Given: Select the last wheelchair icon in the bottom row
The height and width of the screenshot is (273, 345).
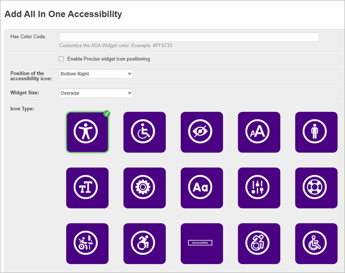Looking at the screenshot, I should (316, 244).
